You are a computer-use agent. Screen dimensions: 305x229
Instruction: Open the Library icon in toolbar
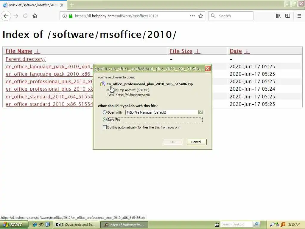(x=278, y=16)
